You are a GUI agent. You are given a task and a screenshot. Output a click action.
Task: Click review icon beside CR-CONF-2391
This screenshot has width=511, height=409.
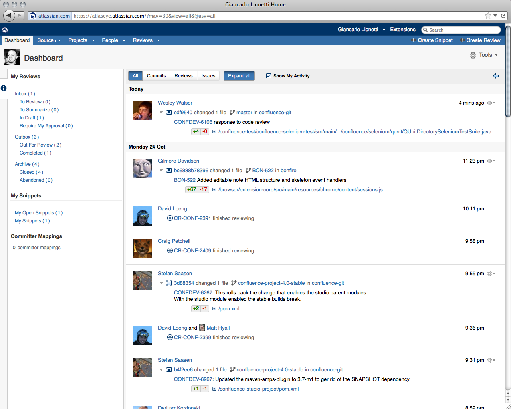[x=170, y=218]
